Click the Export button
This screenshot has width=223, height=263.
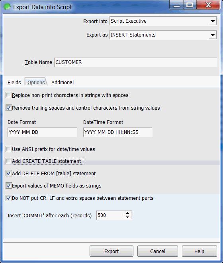111,251
